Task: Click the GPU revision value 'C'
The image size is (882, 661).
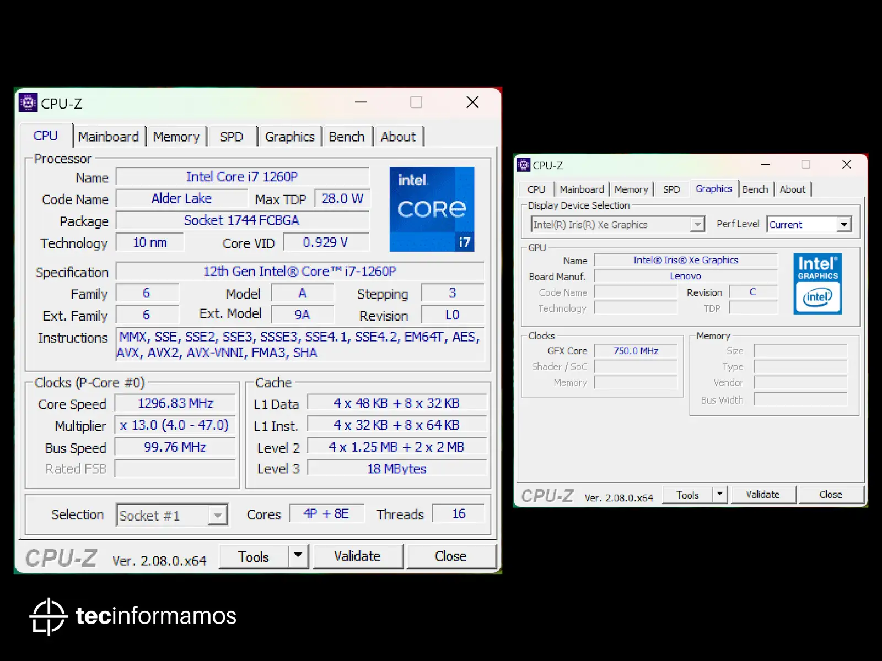Action: coord(753,292)
